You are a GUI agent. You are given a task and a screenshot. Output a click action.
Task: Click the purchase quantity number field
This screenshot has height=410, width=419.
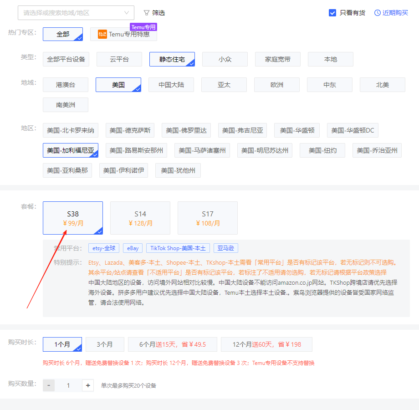[68, 385]
